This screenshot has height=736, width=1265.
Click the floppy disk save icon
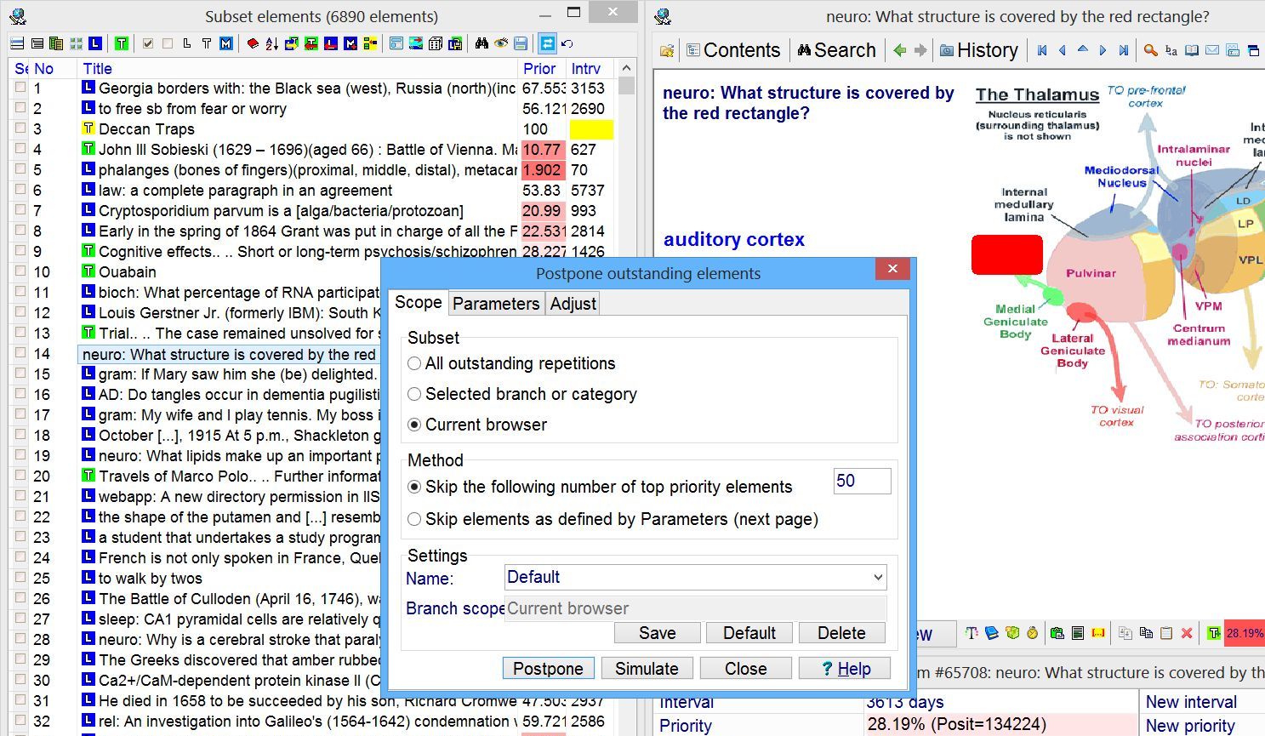click(x=521, y=43)
